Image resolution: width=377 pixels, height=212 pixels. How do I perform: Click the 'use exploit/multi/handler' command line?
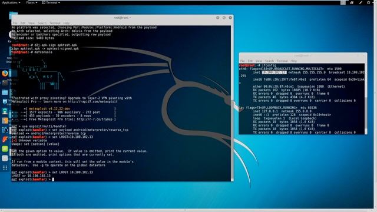click(39, 126)
